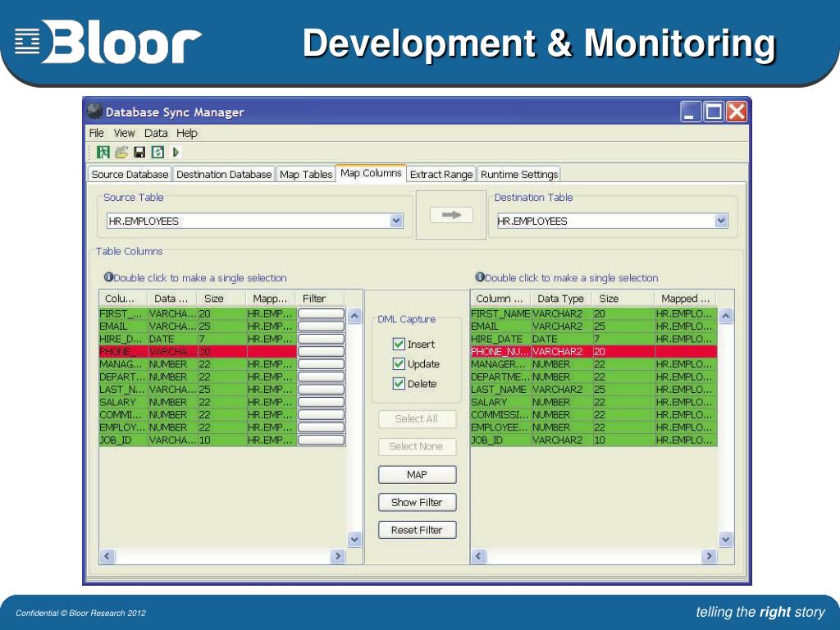Click the left scroll arrow under the destination columns list

[478, 556]
